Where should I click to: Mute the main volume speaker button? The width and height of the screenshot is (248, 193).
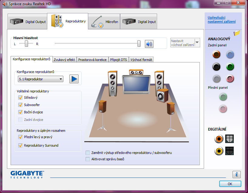pos(149,44)
